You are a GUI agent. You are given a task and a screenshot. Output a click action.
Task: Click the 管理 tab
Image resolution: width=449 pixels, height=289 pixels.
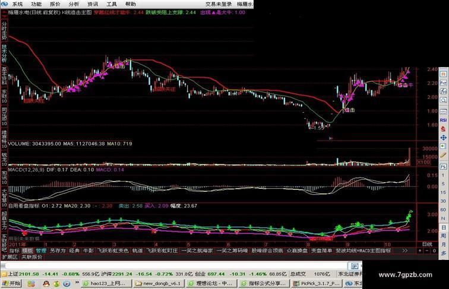point(41,250)
